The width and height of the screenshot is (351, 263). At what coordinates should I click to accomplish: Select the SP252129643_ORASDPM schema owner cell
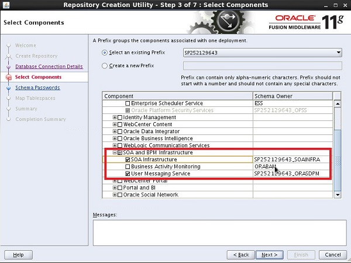pos(293,174)
